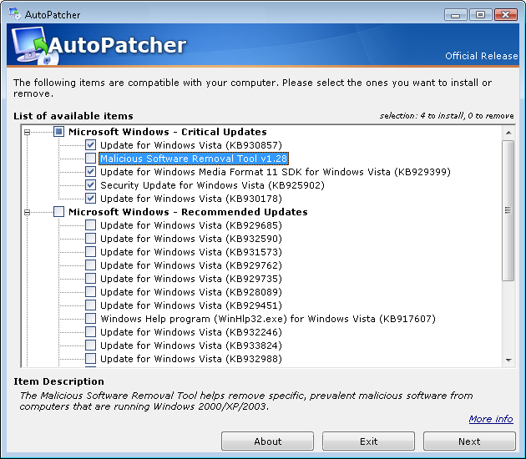Select the 'Microsoft Windows - Recommended Updates' heading
526x459 pixels.
(188, 212)
